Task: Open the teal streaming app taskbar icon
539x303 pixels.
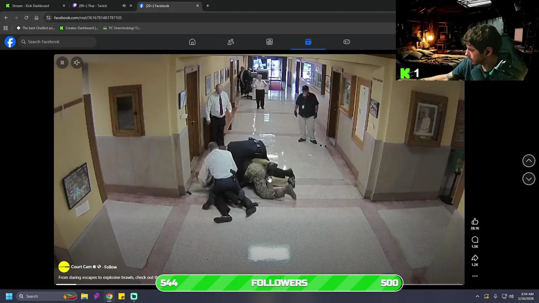Action: coord(134,296)
